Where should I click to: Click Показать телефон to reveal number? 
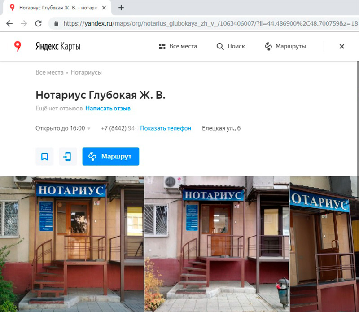[166, 128]
